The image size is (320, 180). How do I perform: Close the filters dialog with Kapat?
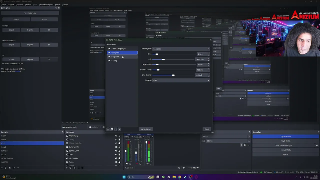pyautogui.click(x=207, y=129)
